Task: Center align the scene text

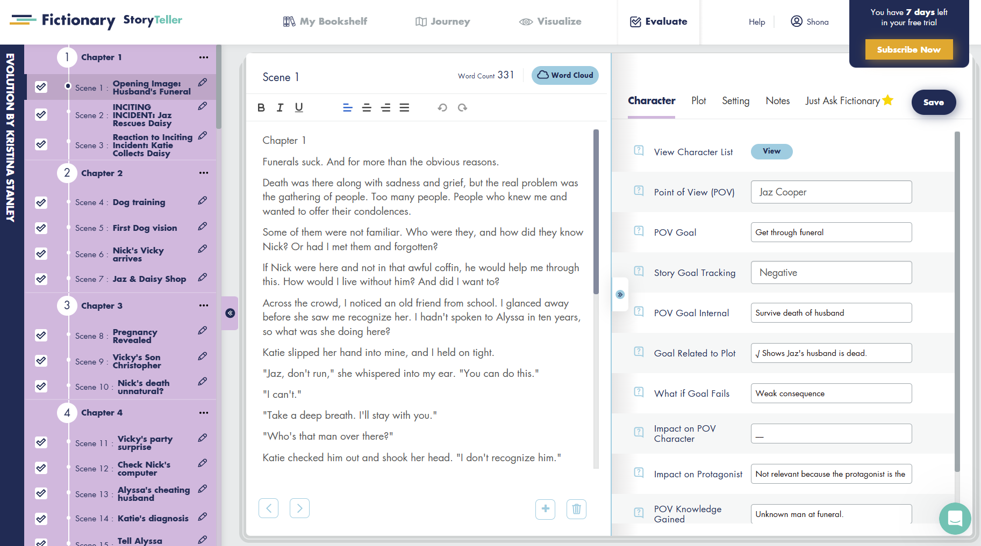Action: [x=367, y=107]
